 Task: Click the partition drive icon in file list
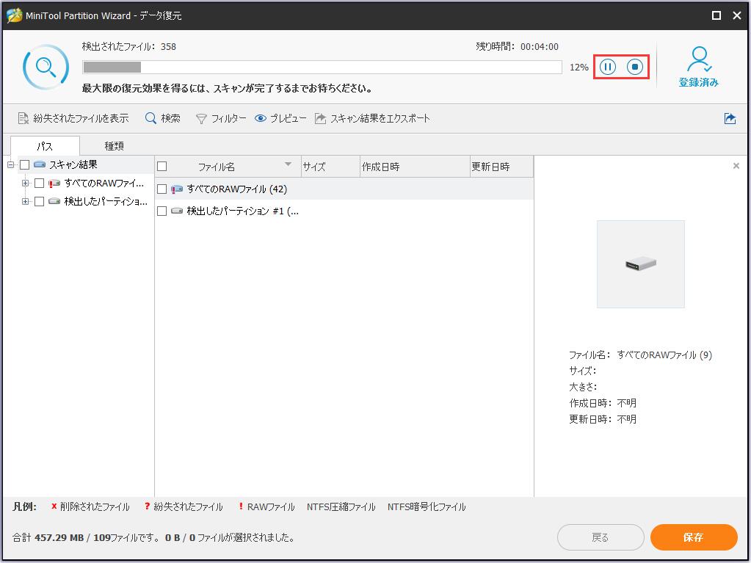[x=177, y=211]
